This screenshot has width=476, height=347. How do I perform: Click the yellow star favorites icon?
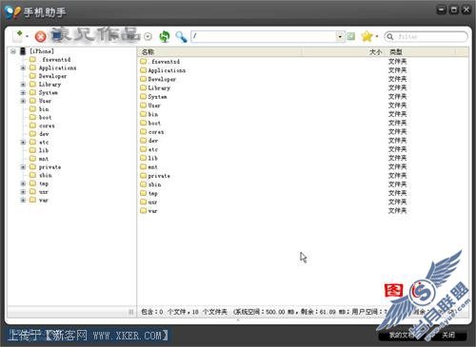[x=367, y=36]
